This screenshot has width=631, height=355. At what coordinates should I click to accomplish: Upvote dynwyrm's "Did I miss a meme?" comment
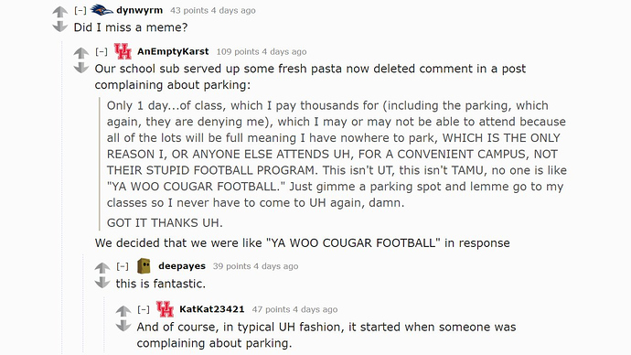pyautogui.click(x=60, y=12)
